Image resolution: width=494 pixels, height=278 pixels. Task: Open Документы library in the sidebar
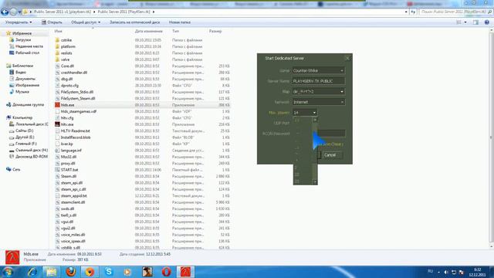click(x=25, y=79)
